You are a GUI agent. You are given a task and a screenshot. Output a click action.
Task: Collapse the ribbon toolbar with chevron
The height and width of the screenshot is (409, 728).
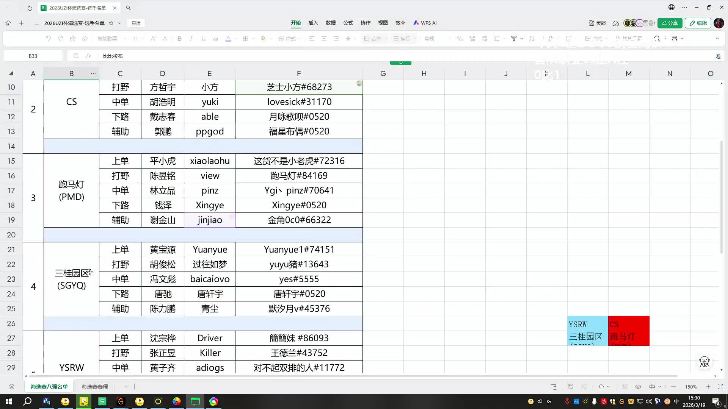717,39
